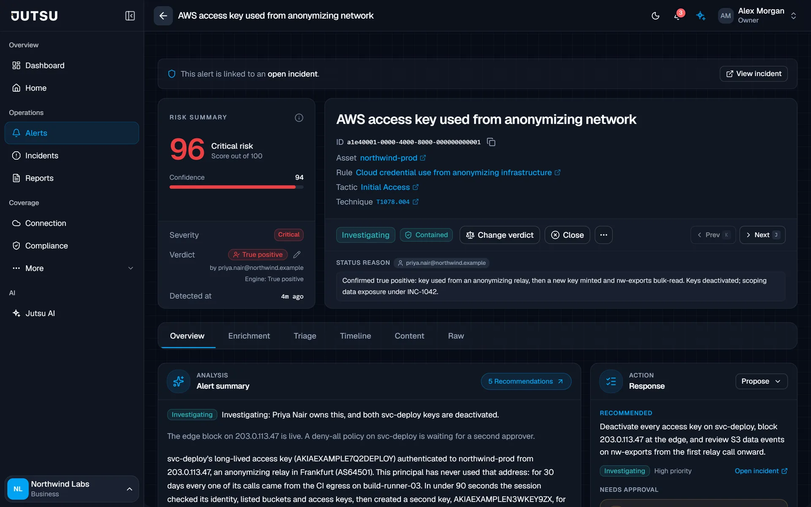This screenshot has width=811, height=507.
Task: Open Jutsu AI in the sidebar
Action: [x=72, y=313]
